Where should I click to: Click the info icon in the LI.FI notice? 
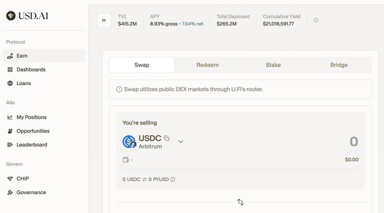119,89
